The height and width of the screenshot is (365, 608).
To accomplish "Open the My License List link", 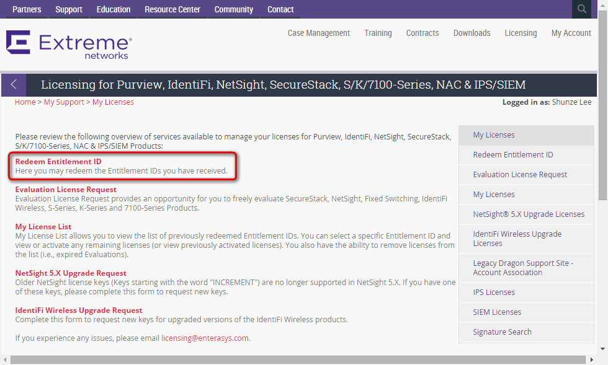I will [x=43, y=227].
